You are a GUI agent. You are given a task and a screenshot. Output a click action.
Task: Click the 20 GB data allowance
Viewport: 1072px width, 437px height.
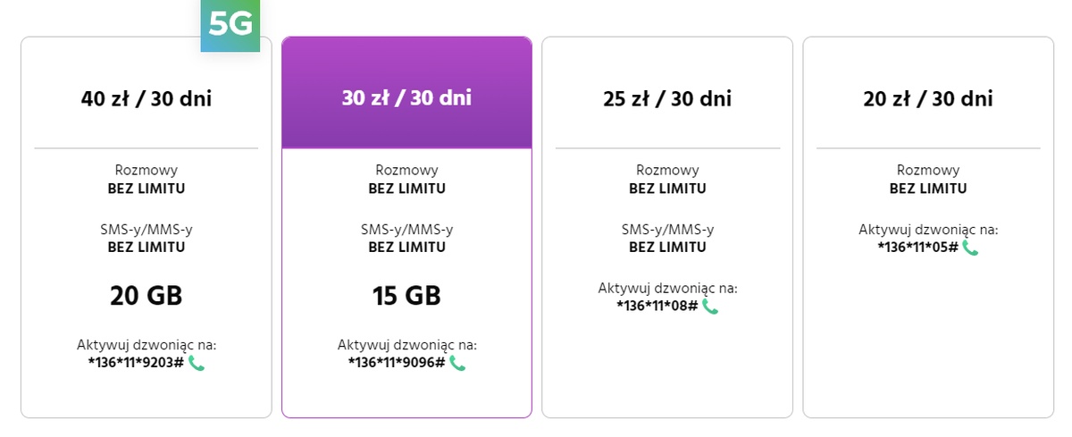147,296
